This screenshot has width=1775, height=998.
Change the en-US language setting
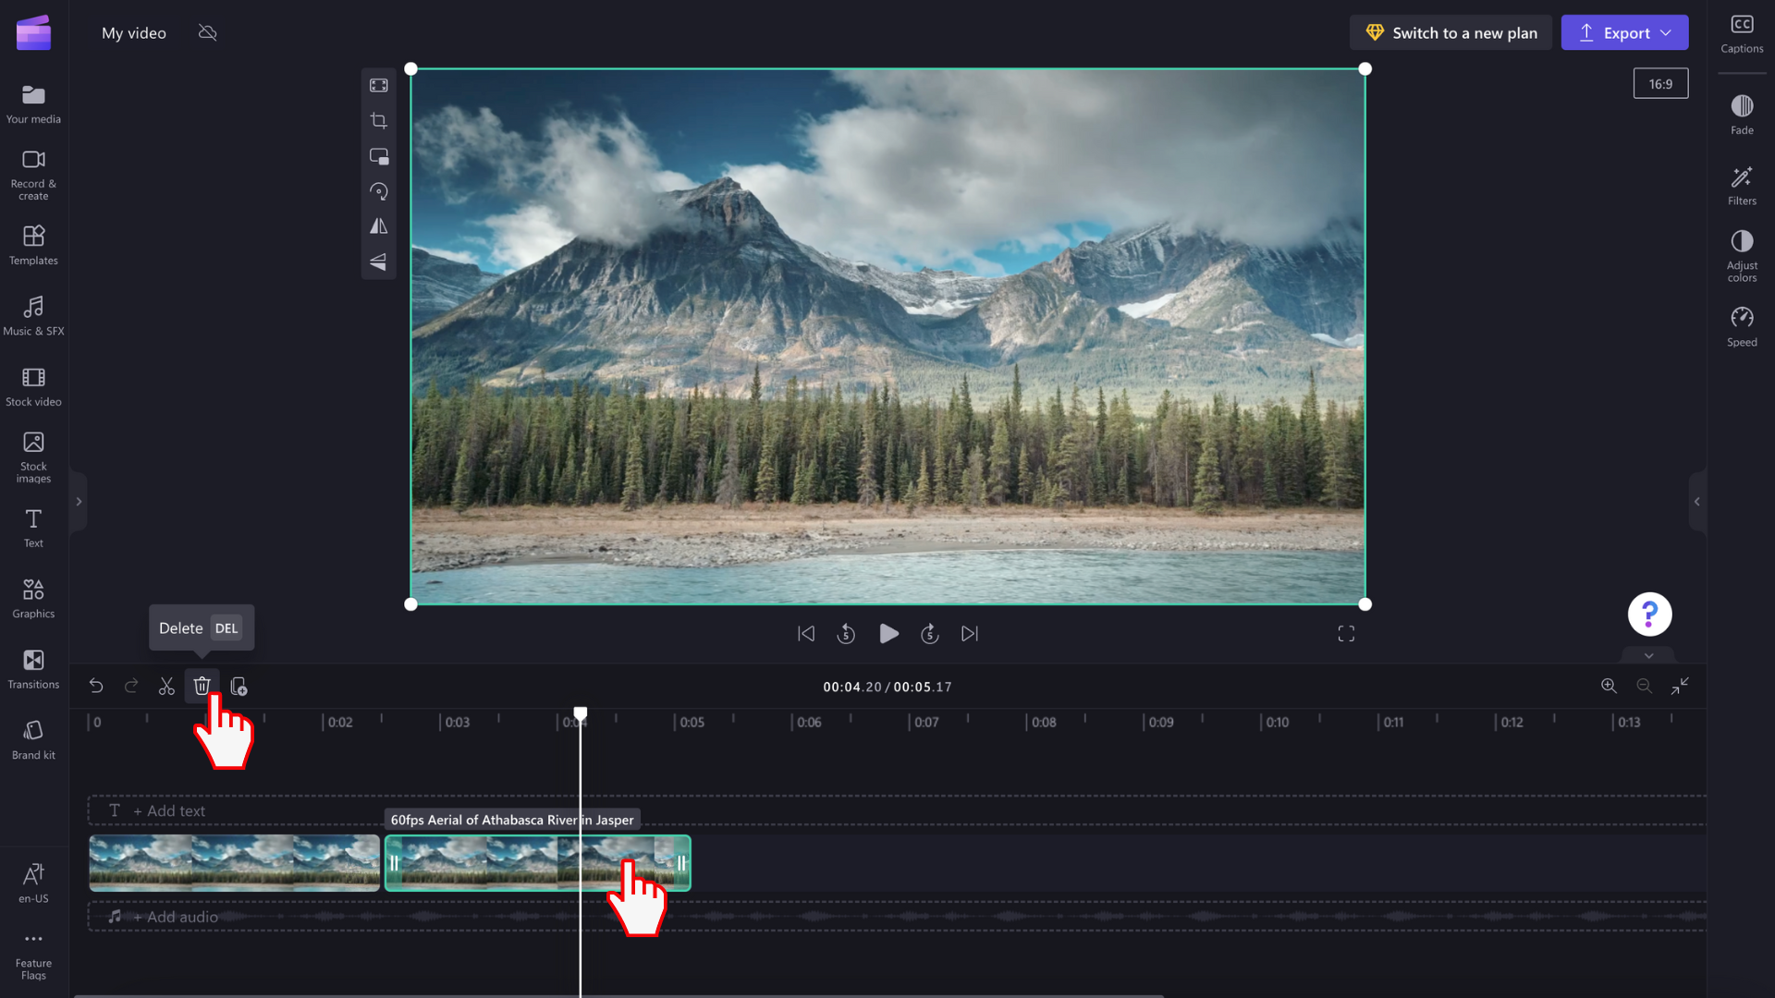(33, 883)
